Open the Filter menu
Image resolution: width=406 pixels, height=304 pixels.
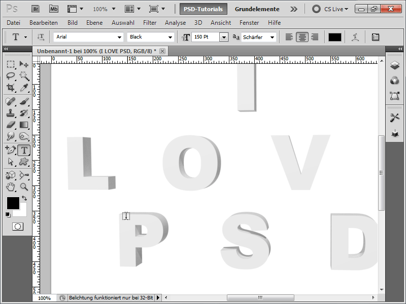click(150, 23)
